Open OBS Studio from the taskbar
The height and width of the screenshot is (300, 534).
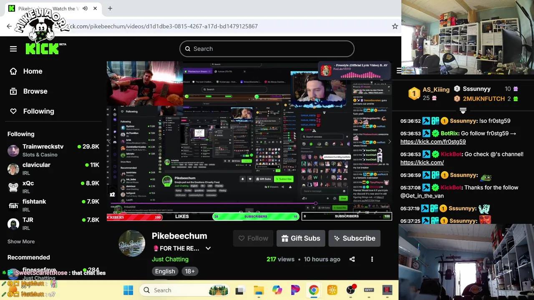(351, 290)
